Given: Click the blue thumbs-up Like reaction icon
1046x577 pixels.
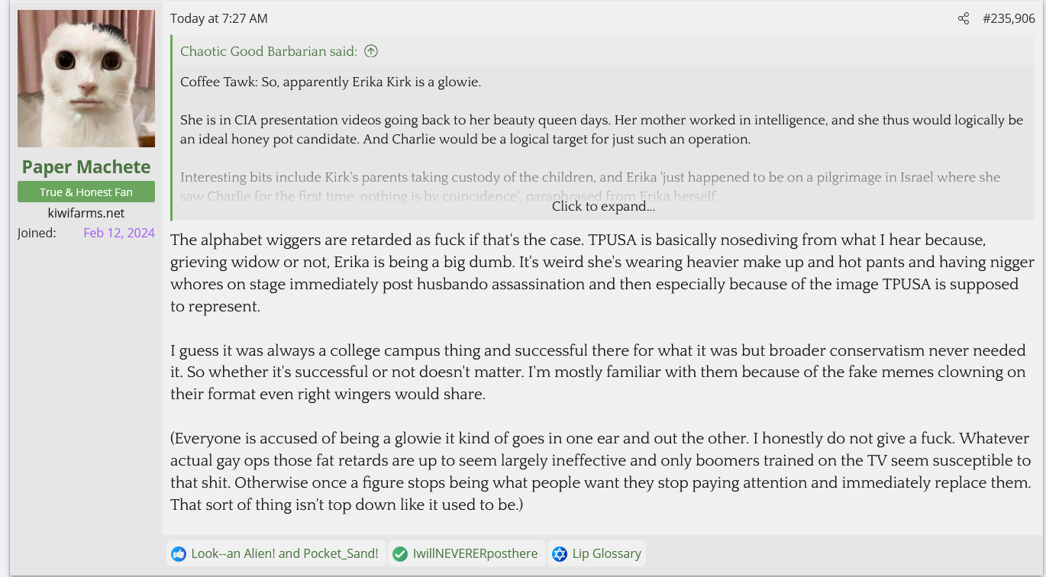Looking at the screenshot, I should click(179, 554).
